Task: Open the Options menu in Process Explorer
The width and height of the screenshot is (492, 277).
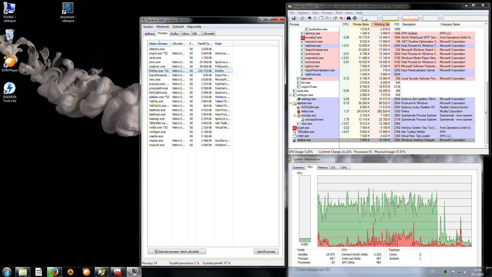Action: click(x=303, y=13)
